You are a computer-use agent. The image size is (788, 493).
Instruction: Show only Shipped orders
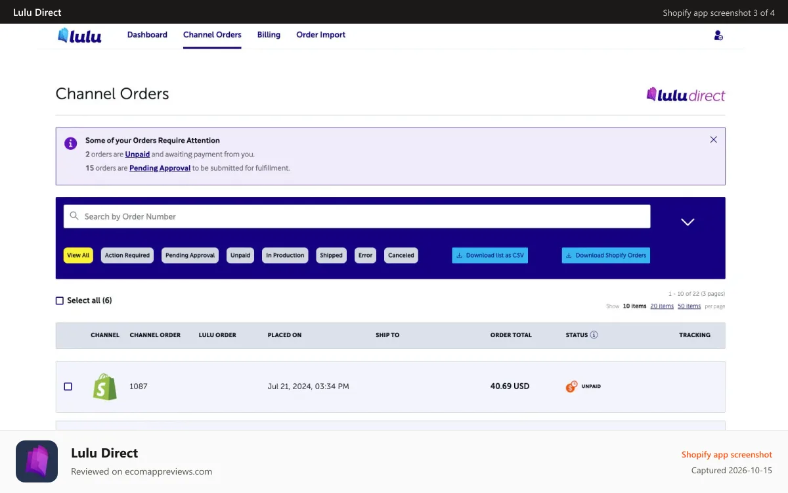coord(331,255)
